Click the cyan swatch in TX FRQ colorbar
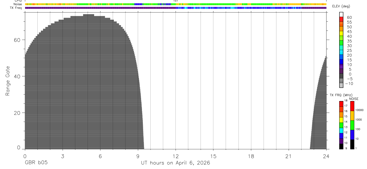Image resolution: width=367 pixels, height=169 pixels. point(341,131)
